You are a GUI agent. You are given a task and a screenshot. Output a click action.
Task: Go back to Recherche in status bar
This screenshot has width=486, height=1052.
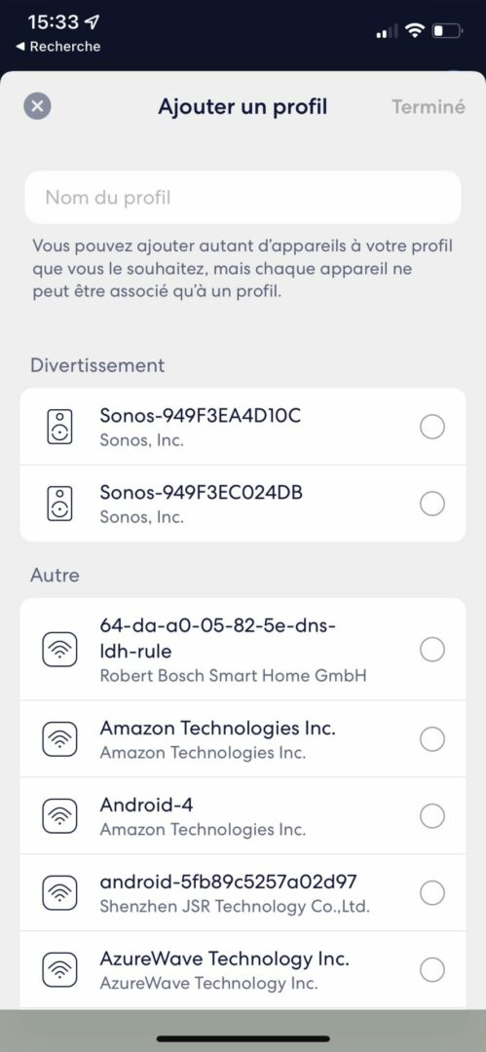pyautogui.click(x=57, y=47)
